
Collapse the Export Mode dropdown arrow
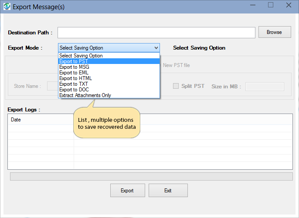pos(156,48)
